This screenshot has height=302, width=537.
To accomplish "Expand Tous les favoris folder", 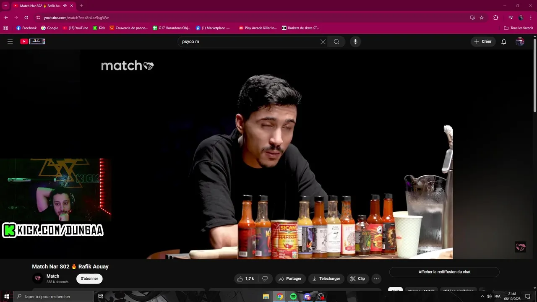I will coord(519,28).
